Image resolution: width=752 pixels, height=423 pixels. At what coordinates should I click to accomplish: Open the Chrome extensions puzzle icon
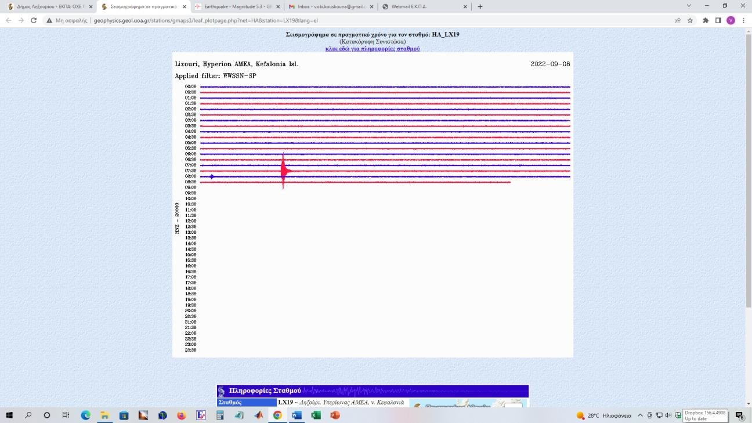pos(705,20)
